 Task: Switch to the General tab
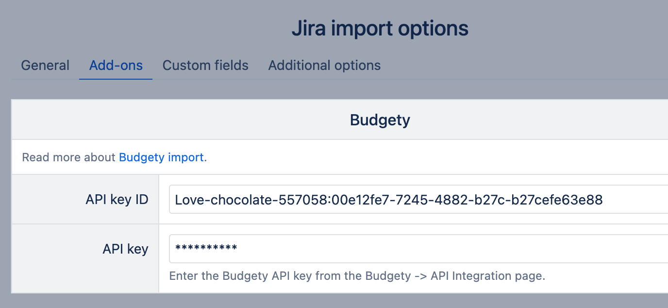coord(45,66)
